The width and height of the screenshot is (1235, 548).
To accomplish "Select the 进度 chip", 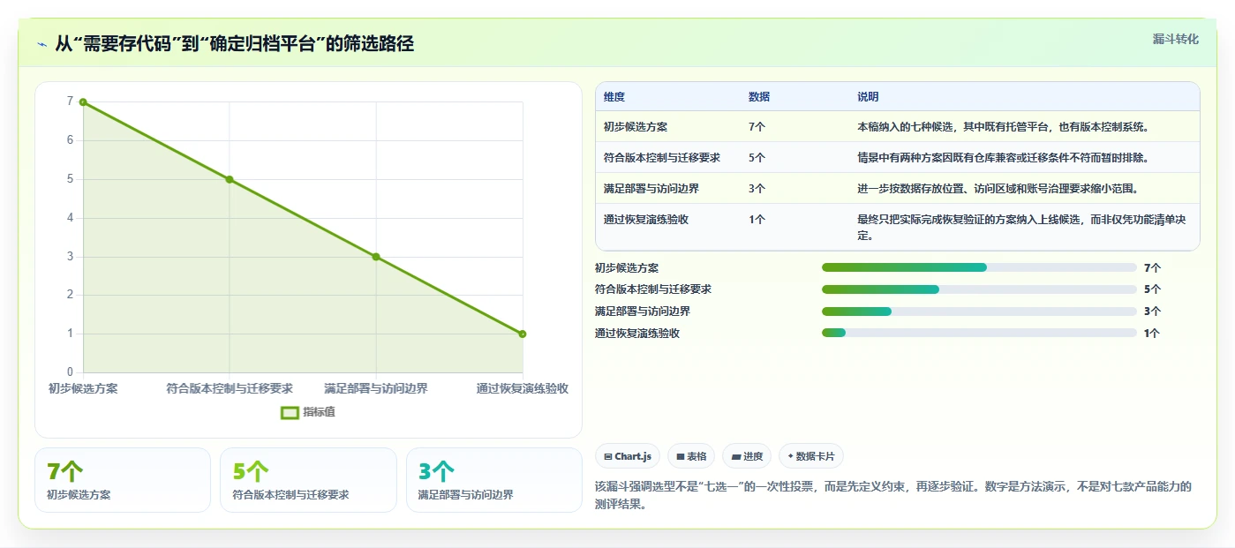I will [x=747, y=456].
